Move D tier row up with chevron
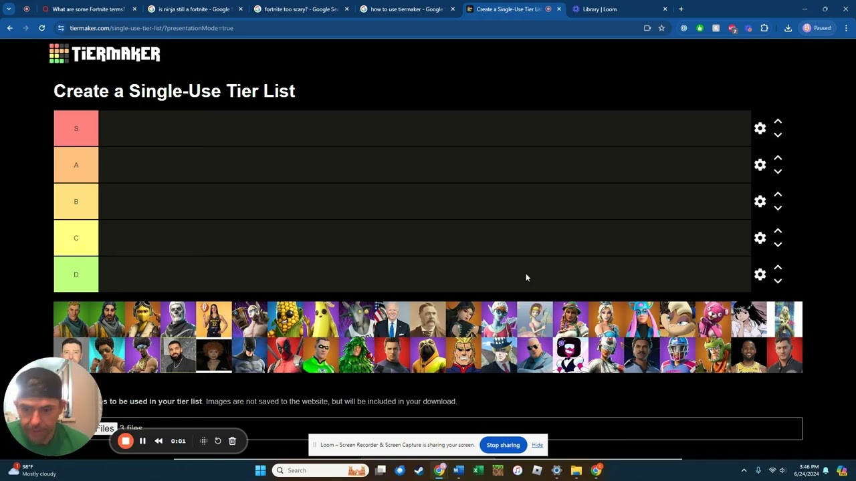856x481 pixels. [x=778, y=267]
